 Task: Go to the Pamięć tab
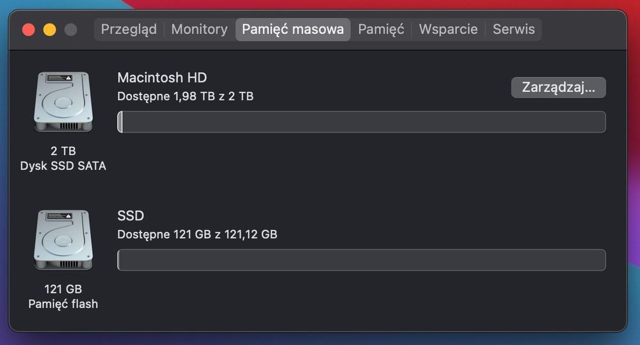pos(381,29)
